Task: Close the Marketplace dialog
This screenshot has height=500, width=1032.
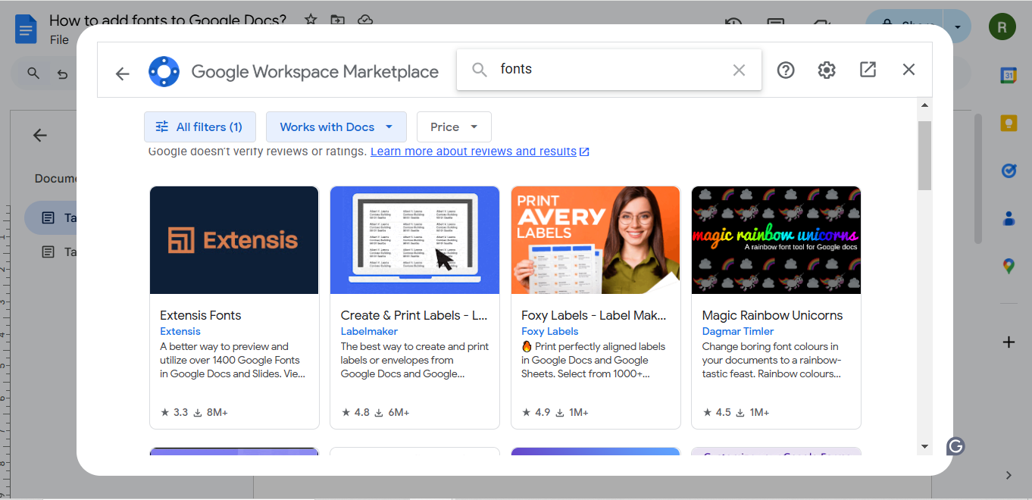Action: tap(908, 70)
